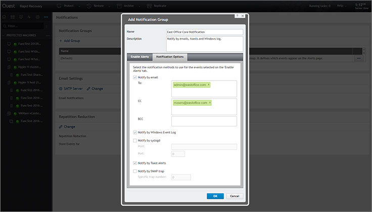Viewport: 372px width, 212px height.
Task: Click the To recipients field
Action: [x=204, y=89]
